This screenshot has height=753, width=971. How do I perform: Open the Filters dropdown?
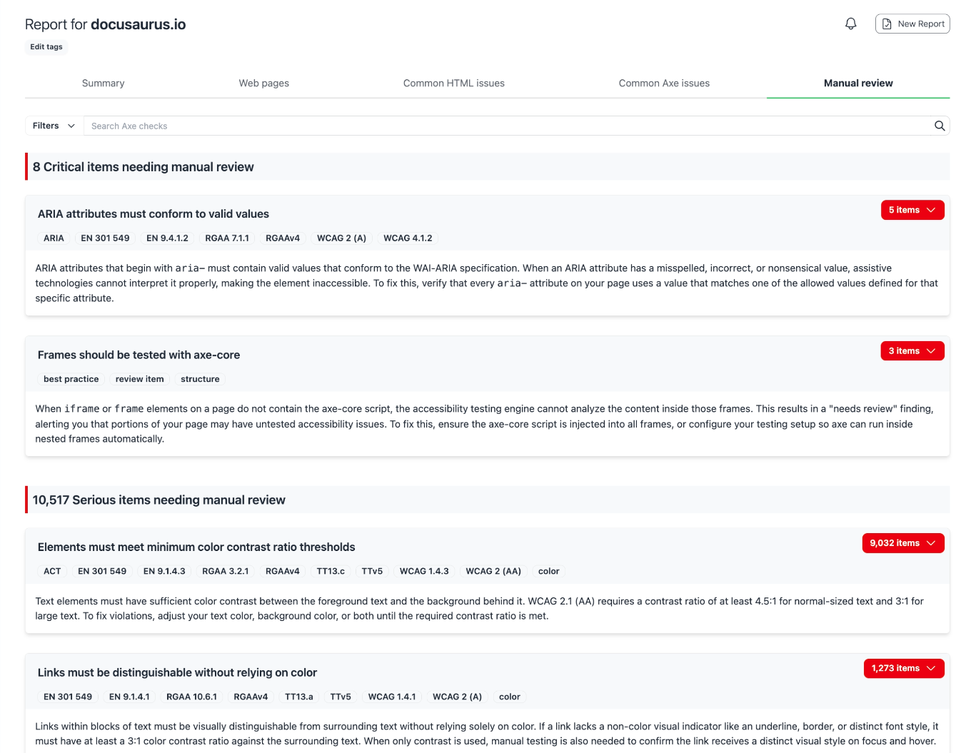[x=54, y=126]
